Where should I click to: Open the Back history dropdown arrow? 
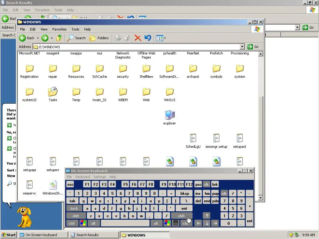(x=38, y=38)
